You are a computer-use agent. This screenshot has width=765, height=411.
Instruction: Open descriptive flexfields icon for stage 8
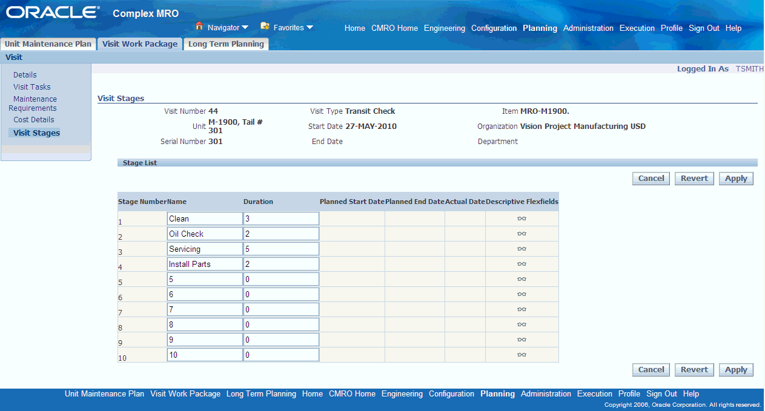[x=522, y=324]
